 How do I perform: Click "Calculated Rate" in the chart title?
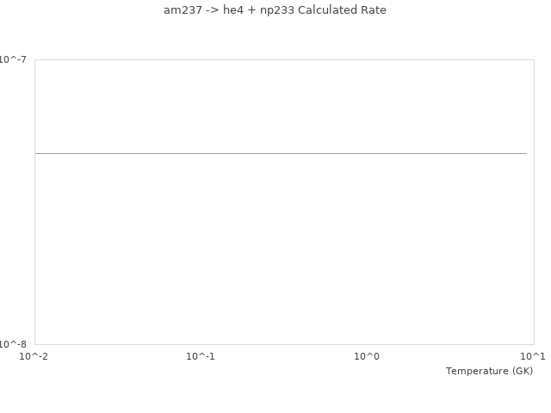pos(342,10)
